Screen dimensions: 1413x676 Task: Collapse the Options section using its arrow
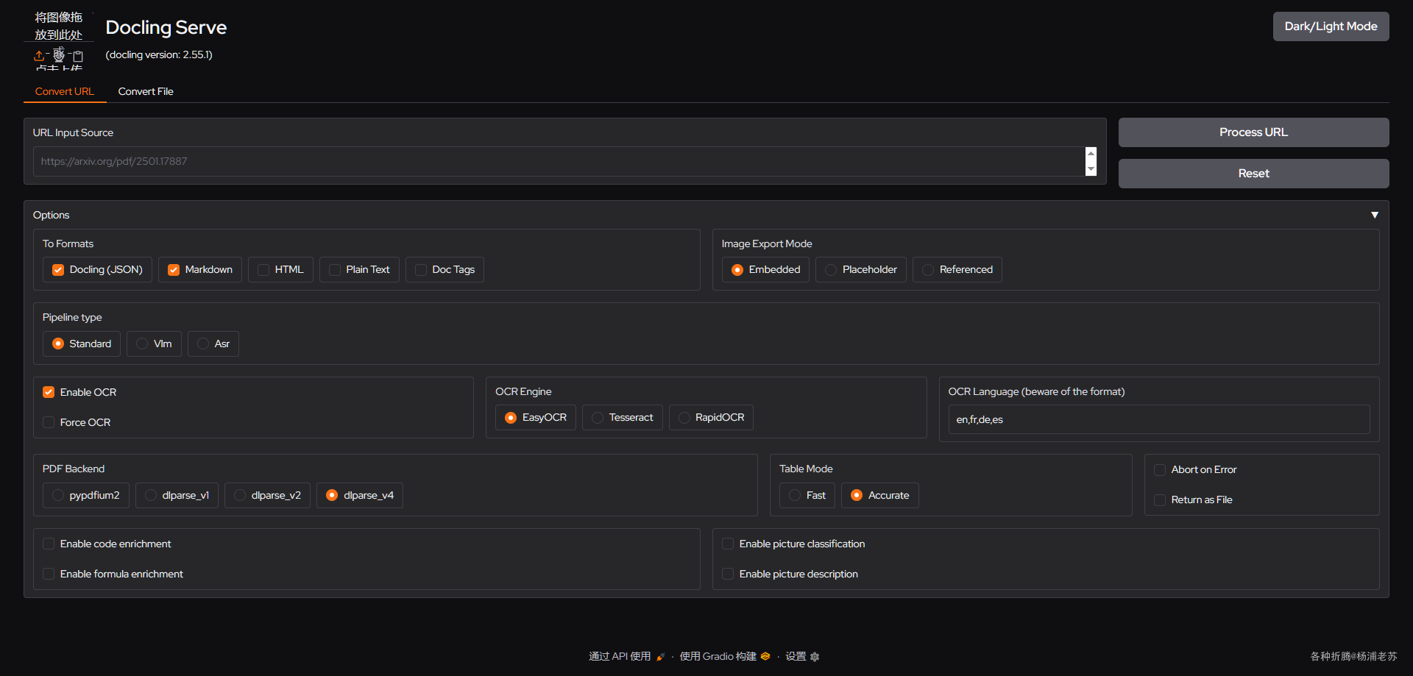point(1375,215)
